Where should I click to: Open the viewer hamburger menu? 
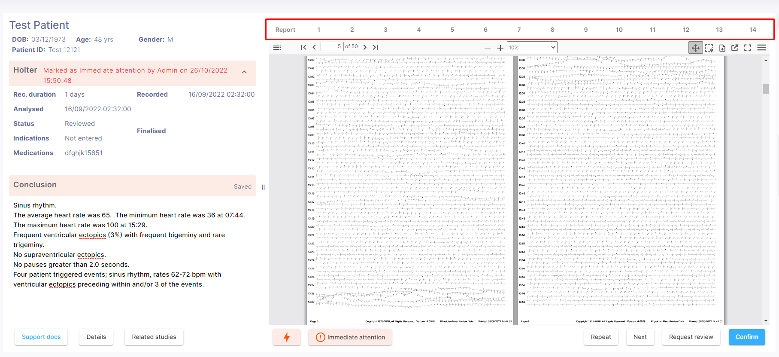[x=762, y=48]
